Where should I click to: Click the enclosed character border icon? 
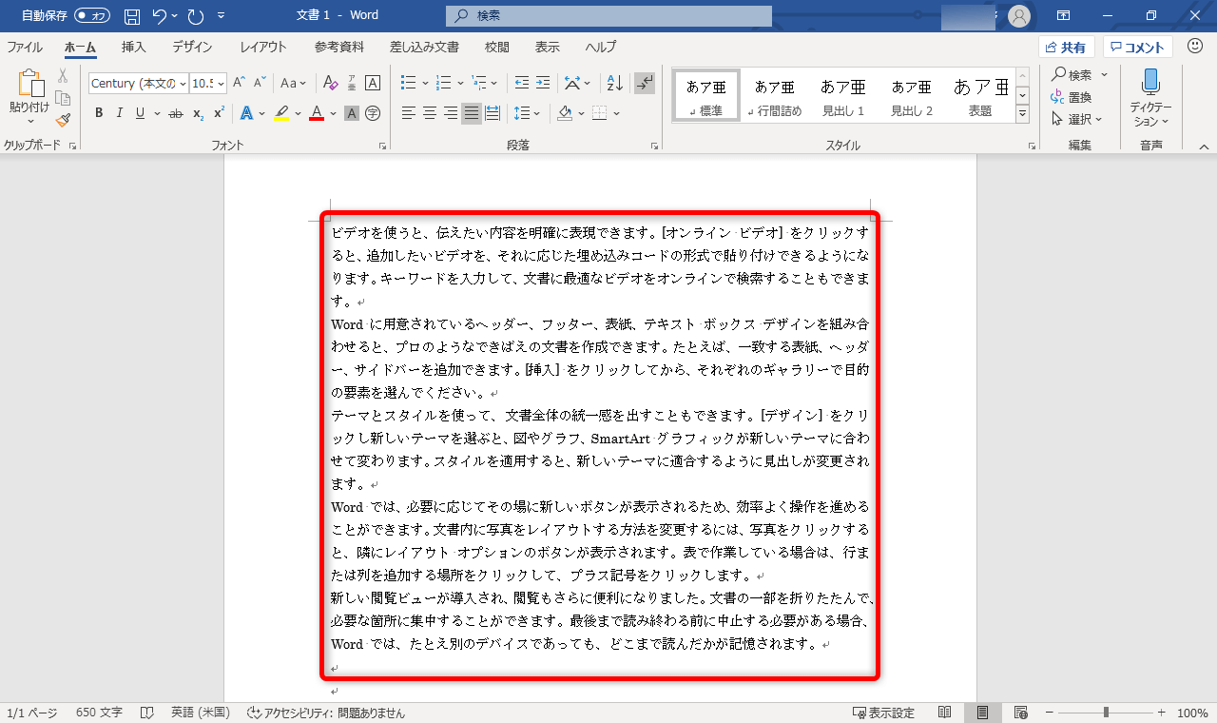click(x=373, y=83)
